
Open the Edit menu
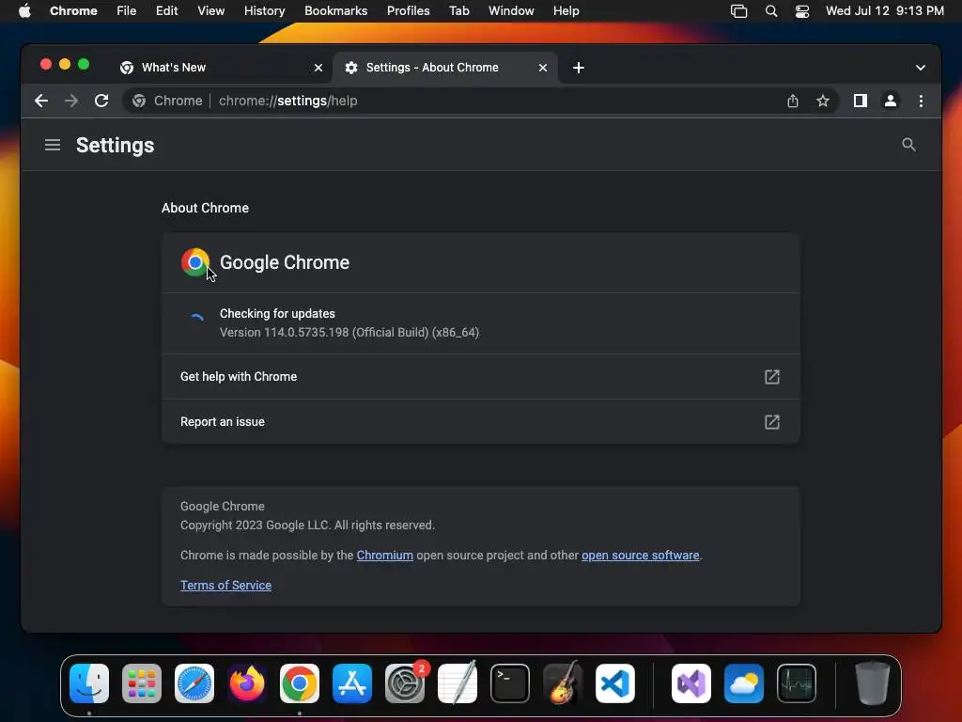pos(166,11)
